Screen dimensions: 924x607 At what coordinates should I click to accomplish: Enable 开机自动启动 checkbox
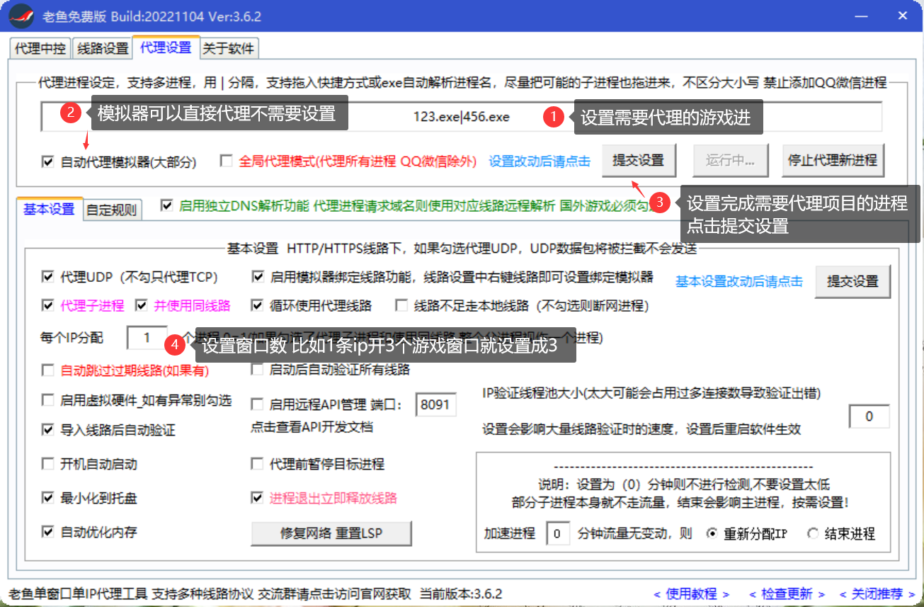pyautogui.click(x=48, y=465)
